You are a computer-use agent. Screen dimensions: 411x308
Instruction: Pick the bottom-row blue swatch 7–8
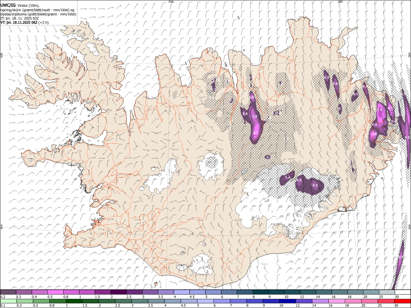[238, 301]
